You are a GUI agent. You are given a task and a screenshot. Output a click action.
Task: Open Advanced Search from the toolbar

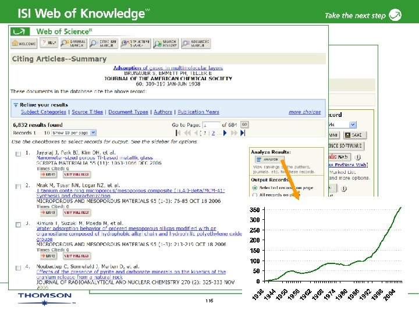point(196,43)
